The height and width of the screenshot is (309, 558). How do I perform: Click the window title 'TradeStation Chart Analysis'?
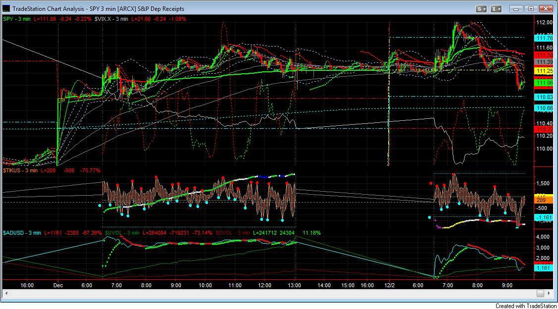tap(50, 8)
